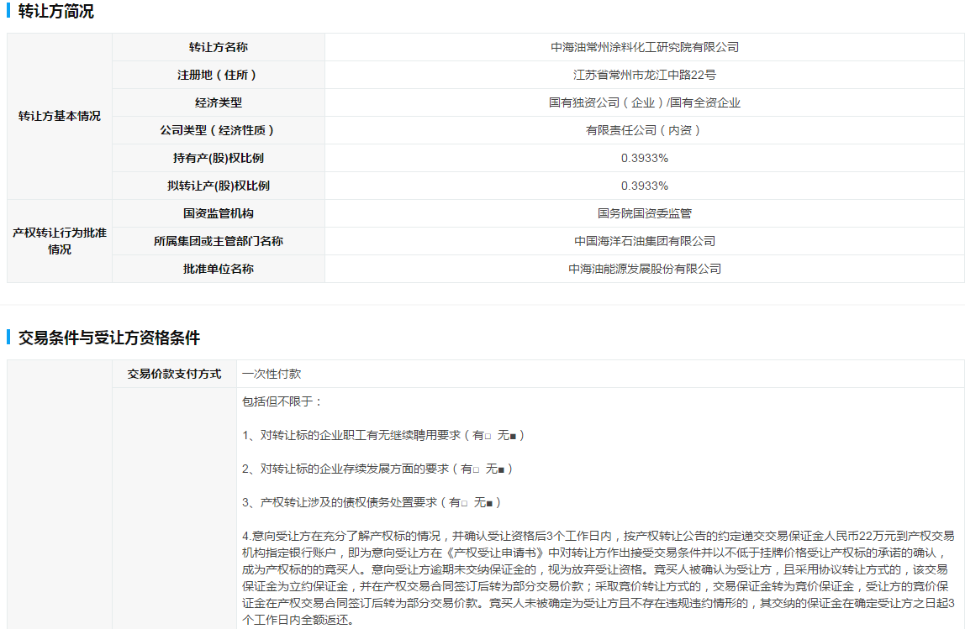Select company name 中海油常州涂料化工研究院有限公司

645,47
